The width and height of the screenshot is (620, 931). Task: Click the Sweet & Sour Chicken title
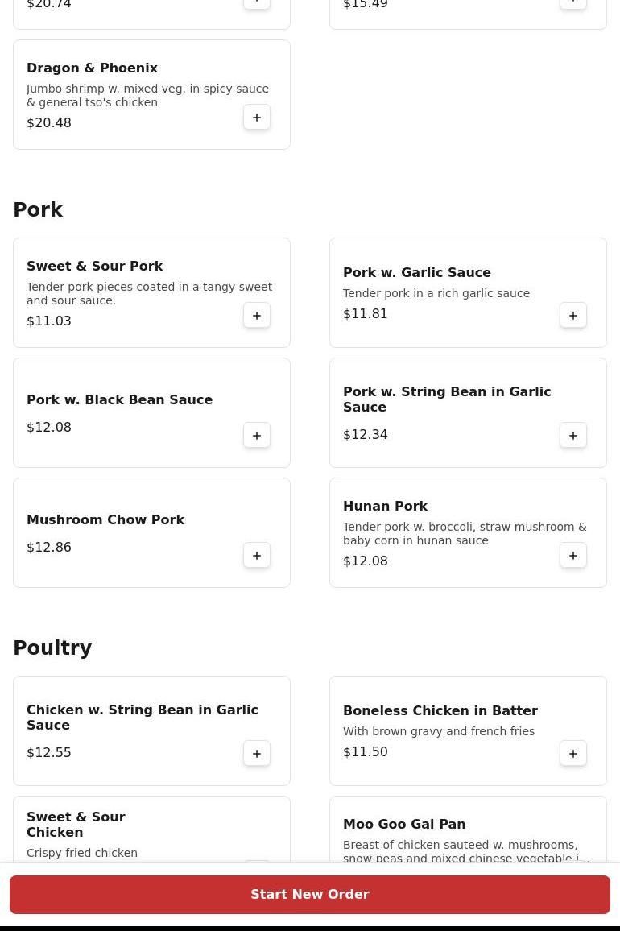pos(76,825)
